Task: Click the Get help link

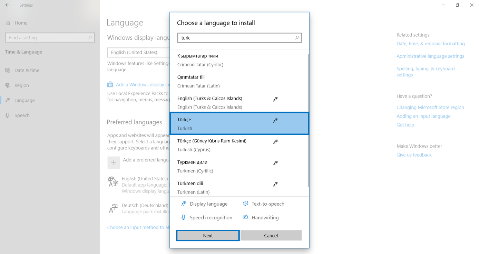Action: pyautogui.click(x=405, y=125)
